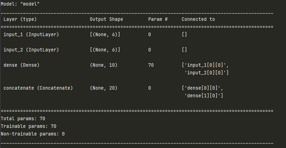Click the "Layer (type)" column header
The width and height of the screenshot is (286, 148).
pyautogui.click(x=20, y=19)
